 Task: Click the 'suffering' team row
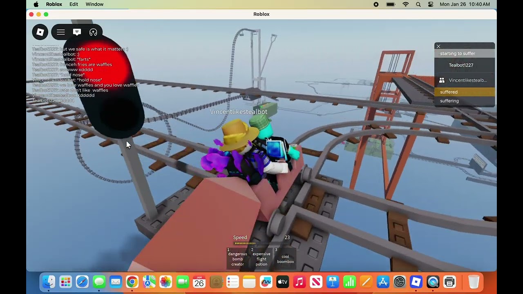pyautogui.click(x=465, y=101)
